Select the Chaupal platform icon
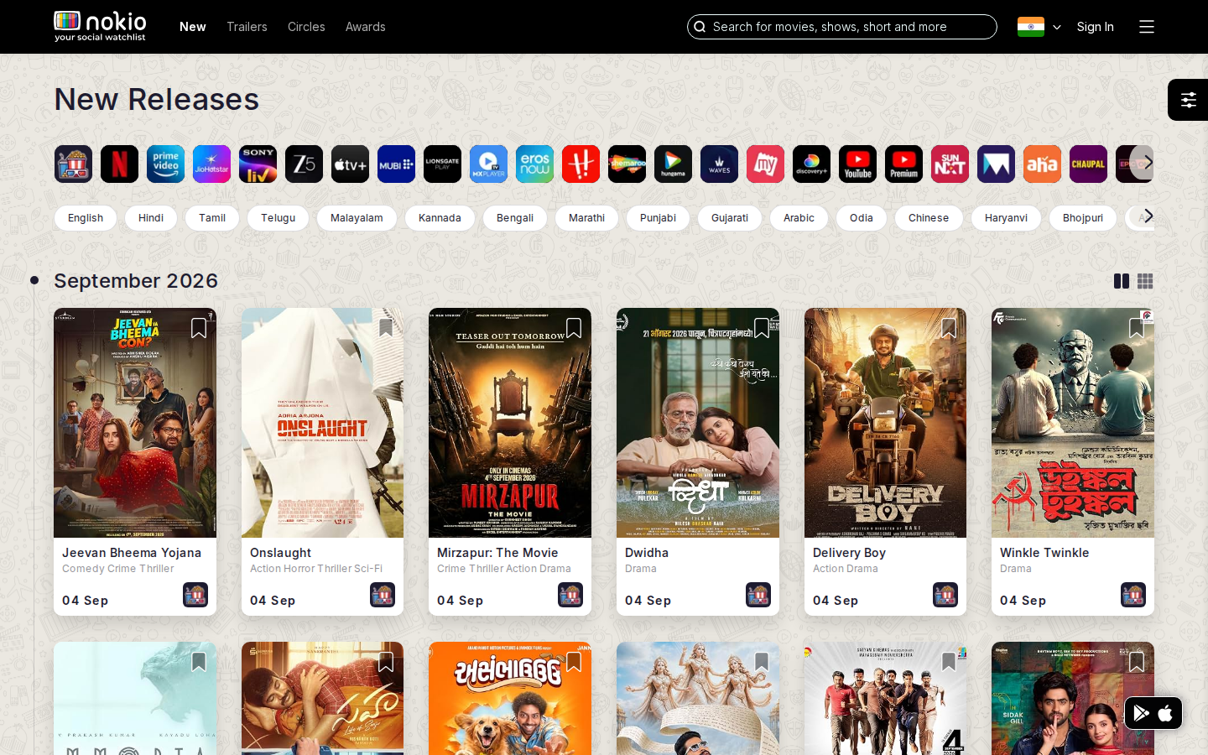The height and width of the screenshot is (755, 1208). point(1088,164)
